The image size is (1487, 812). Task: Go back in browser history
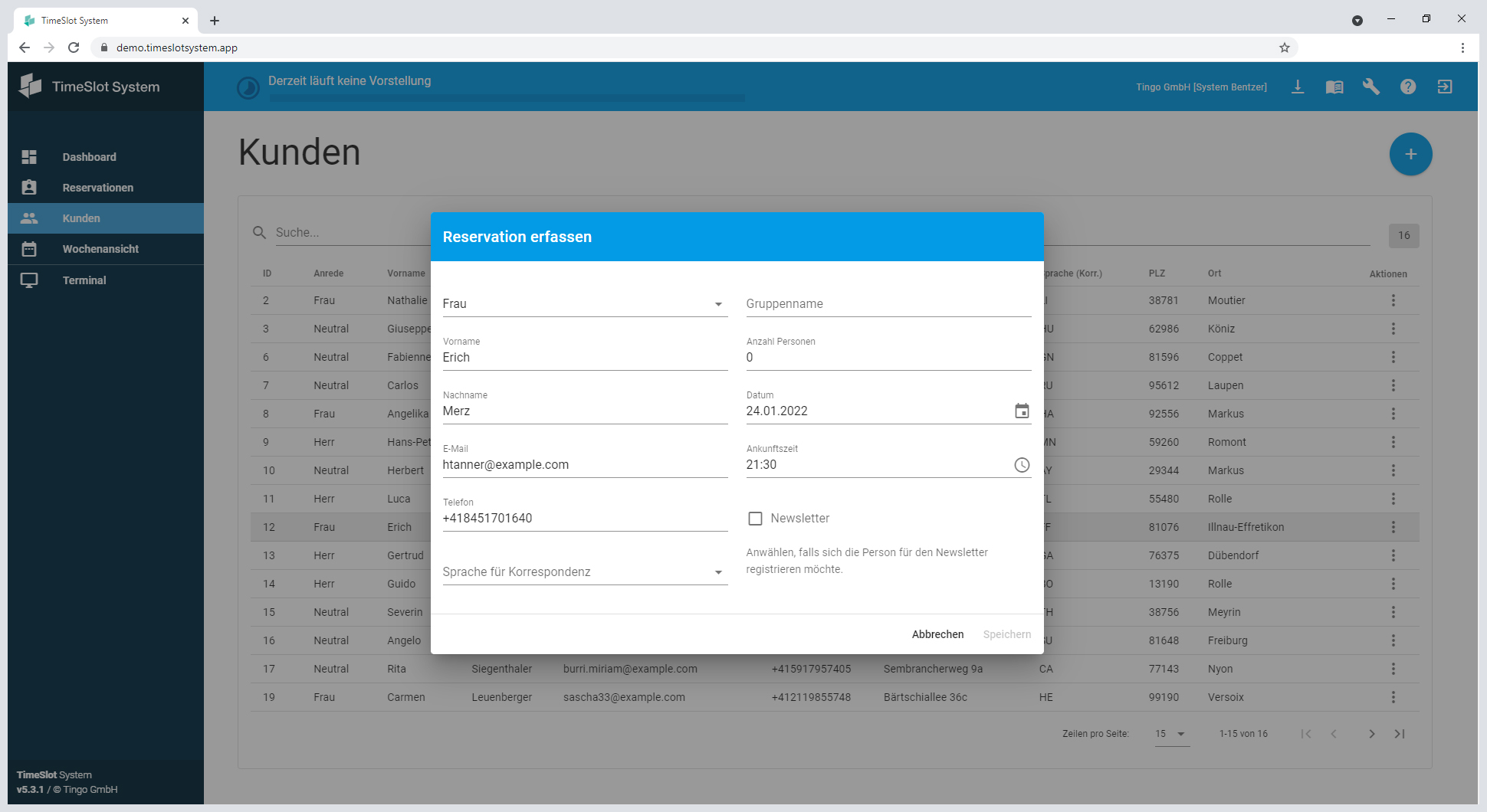tap(25, 47)
